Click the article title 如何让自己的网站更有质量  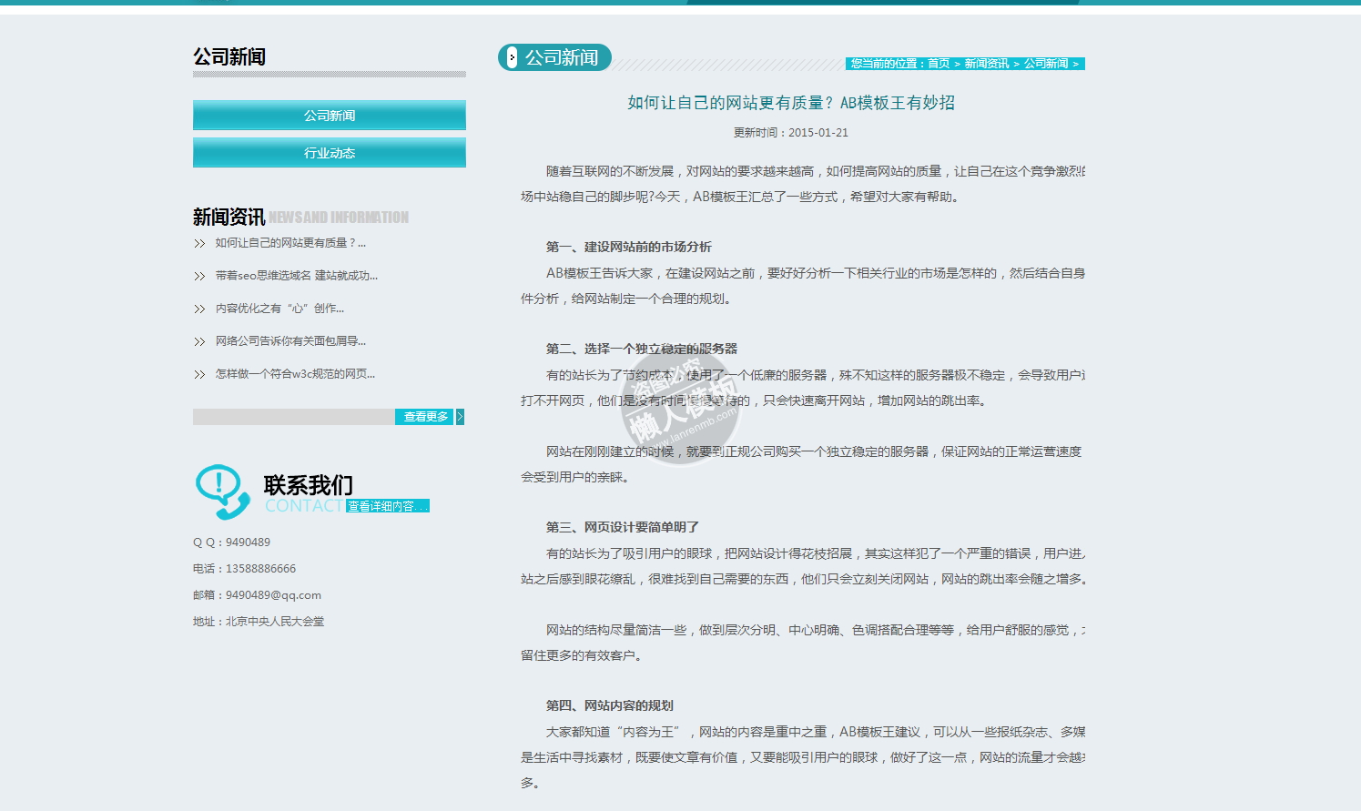[790, 103]
